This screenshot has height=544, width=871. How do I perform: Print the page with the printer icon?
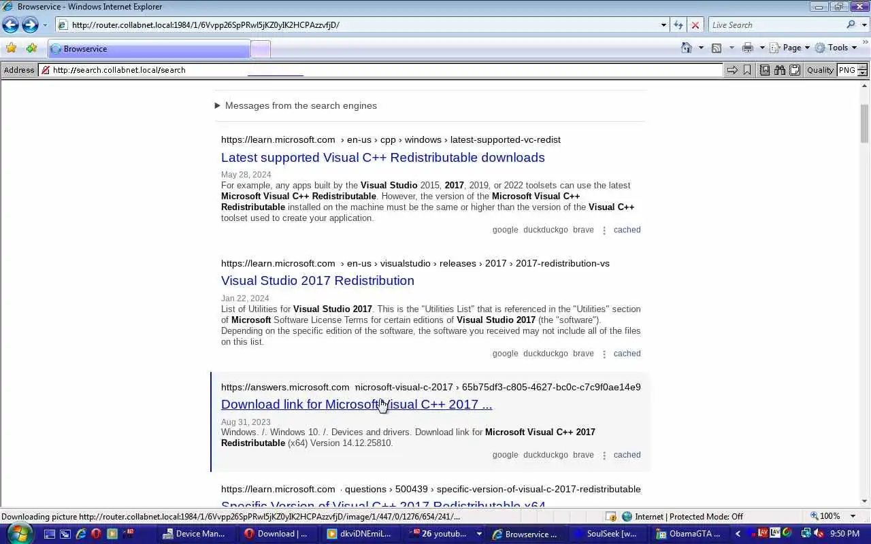tap(748, 48)
